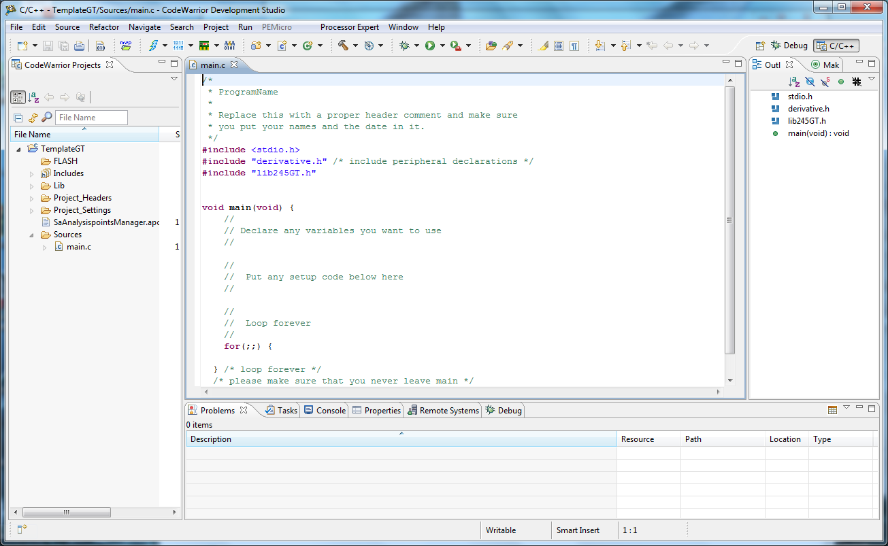Toggle Hide Static Members in Outline
The image size is (888, 546).
[x=825, y=82]
